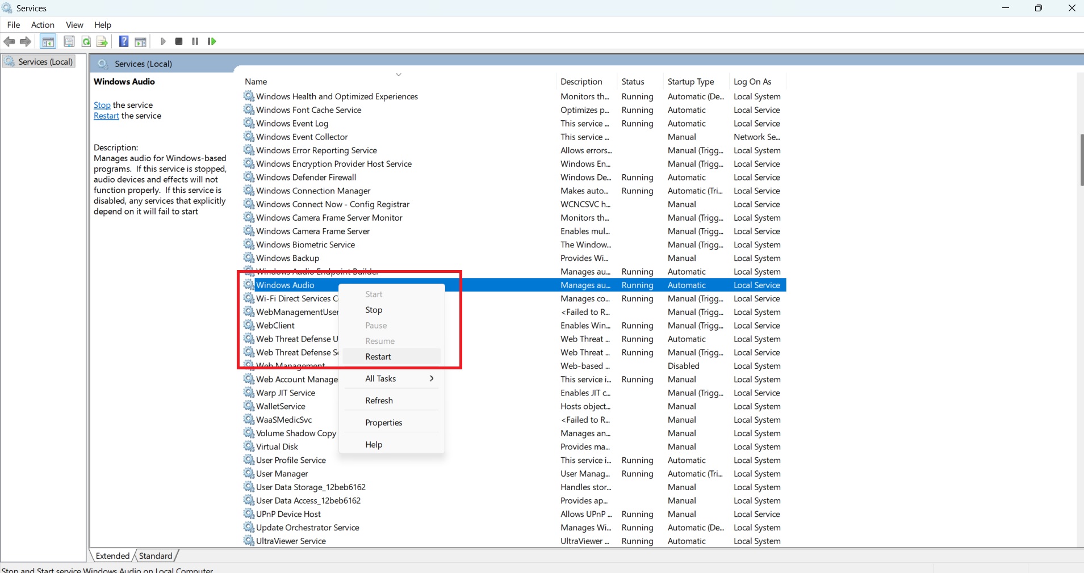1084x573 pixels.
Task: Click the vertical scrollbar thumb
Action: (1081, 160)
